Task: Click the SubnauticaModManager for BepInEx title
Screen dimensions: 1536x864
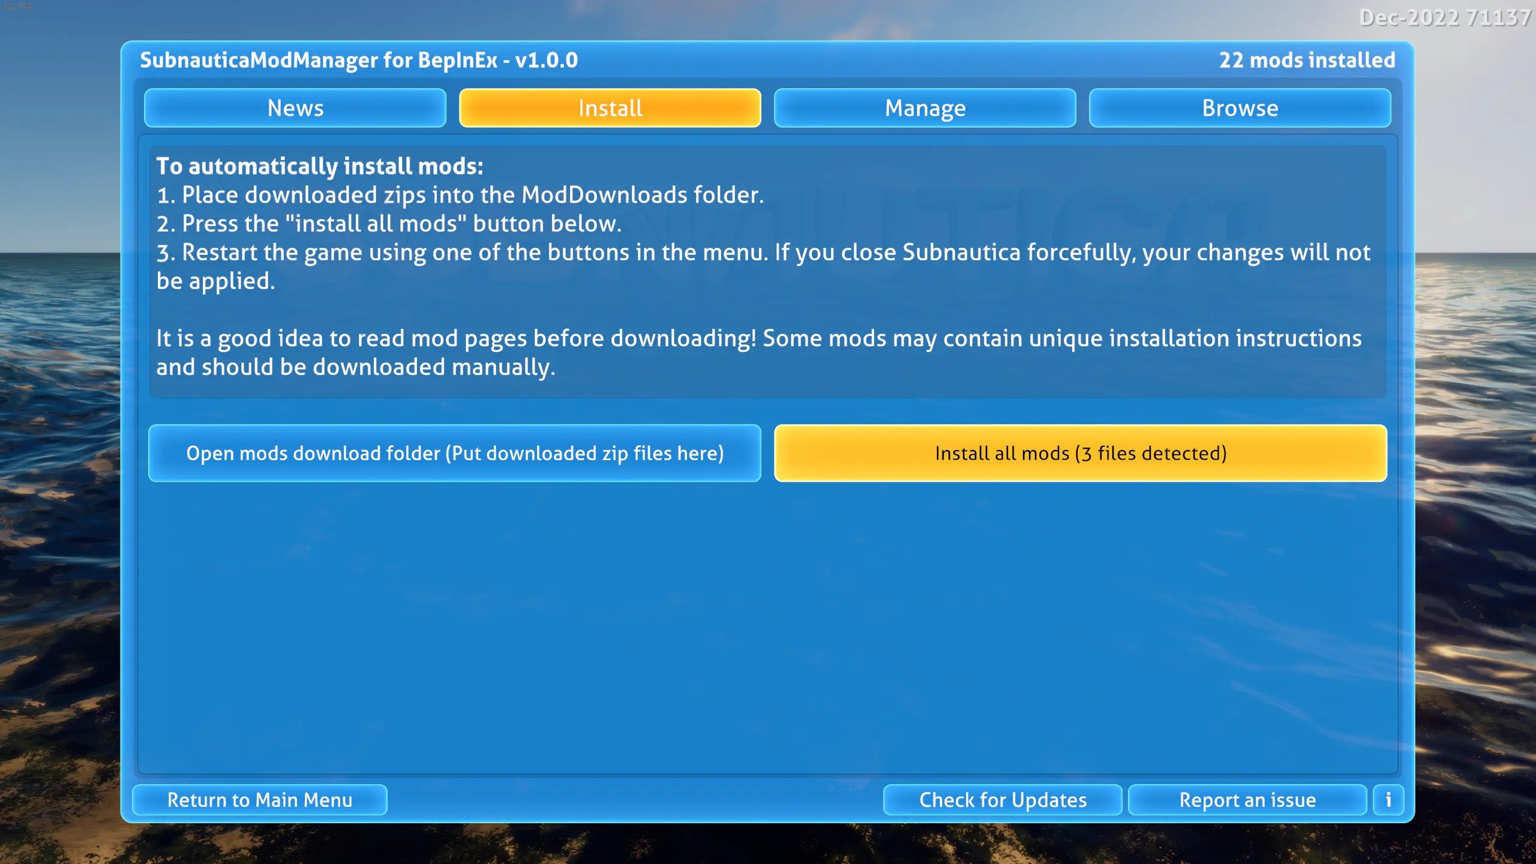Action: click(x=359, y=61)
